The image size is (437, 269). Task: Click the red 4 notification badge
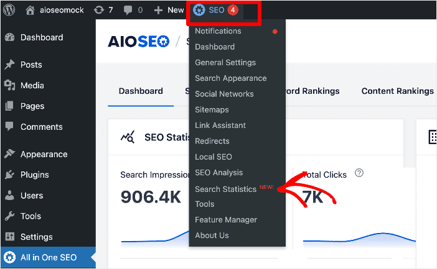(x=233, y=11)
